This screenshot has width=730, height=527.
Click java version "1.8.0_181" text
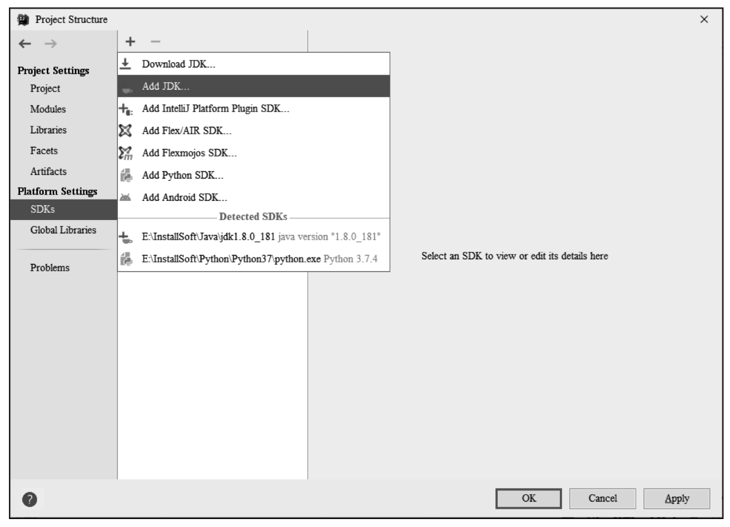[x=329, y=237]
